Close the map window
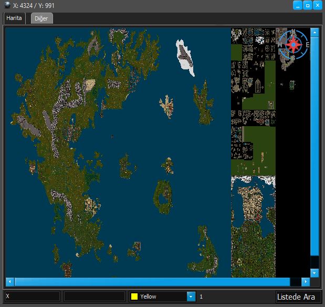 point(318,5)
